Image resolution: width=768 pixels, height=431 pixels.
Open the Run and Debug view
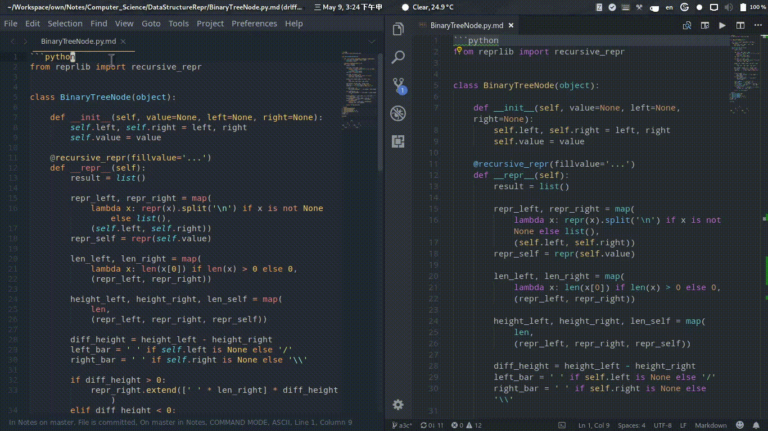click(x=399, y=113)
